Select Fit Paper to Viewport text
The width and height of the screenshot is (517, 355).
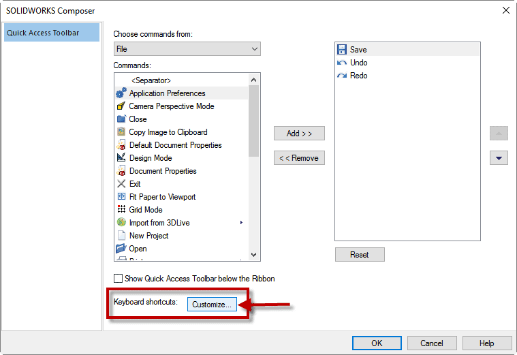(x=163, y=197)
